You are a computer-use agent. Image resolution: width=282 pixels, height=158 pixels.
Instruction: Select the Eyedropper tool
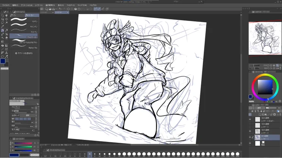[x=2, y=26]
